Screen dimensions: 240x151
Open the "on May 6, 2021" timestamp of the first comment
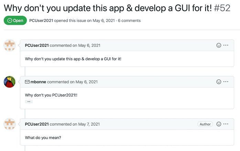point(86,45)
